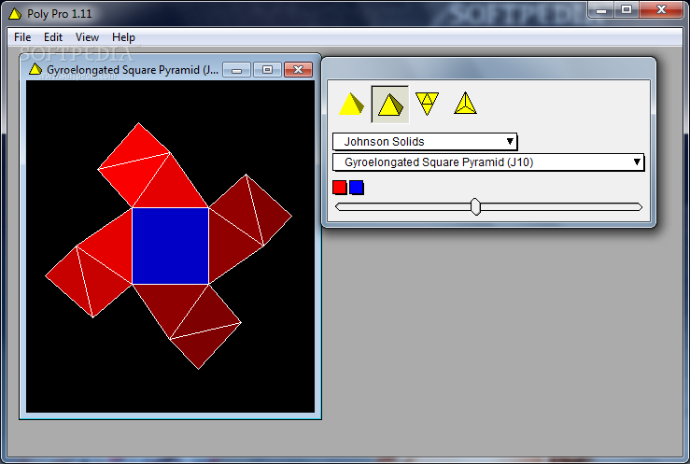Select the wireframe tetrahedron view icon
Viewport: 690px width, 464px height.
465,104
